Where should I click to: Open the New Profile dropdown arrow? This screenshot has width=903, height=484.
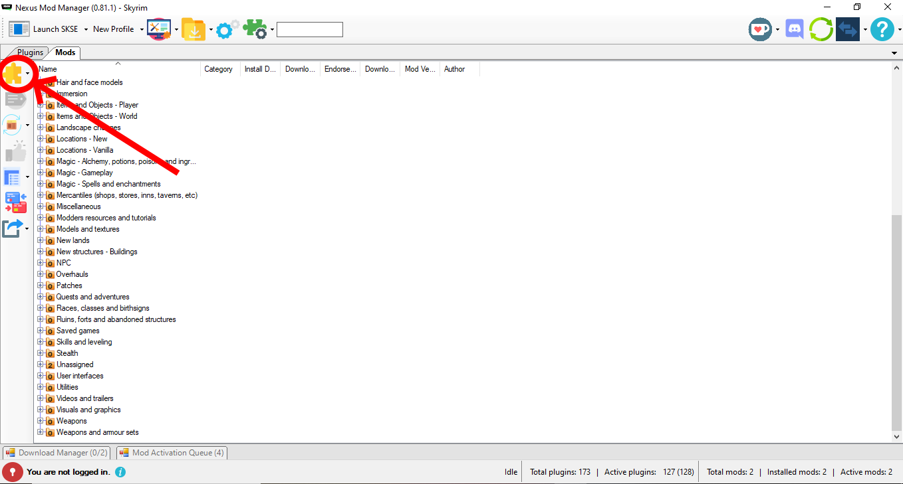tap(142, 30)
